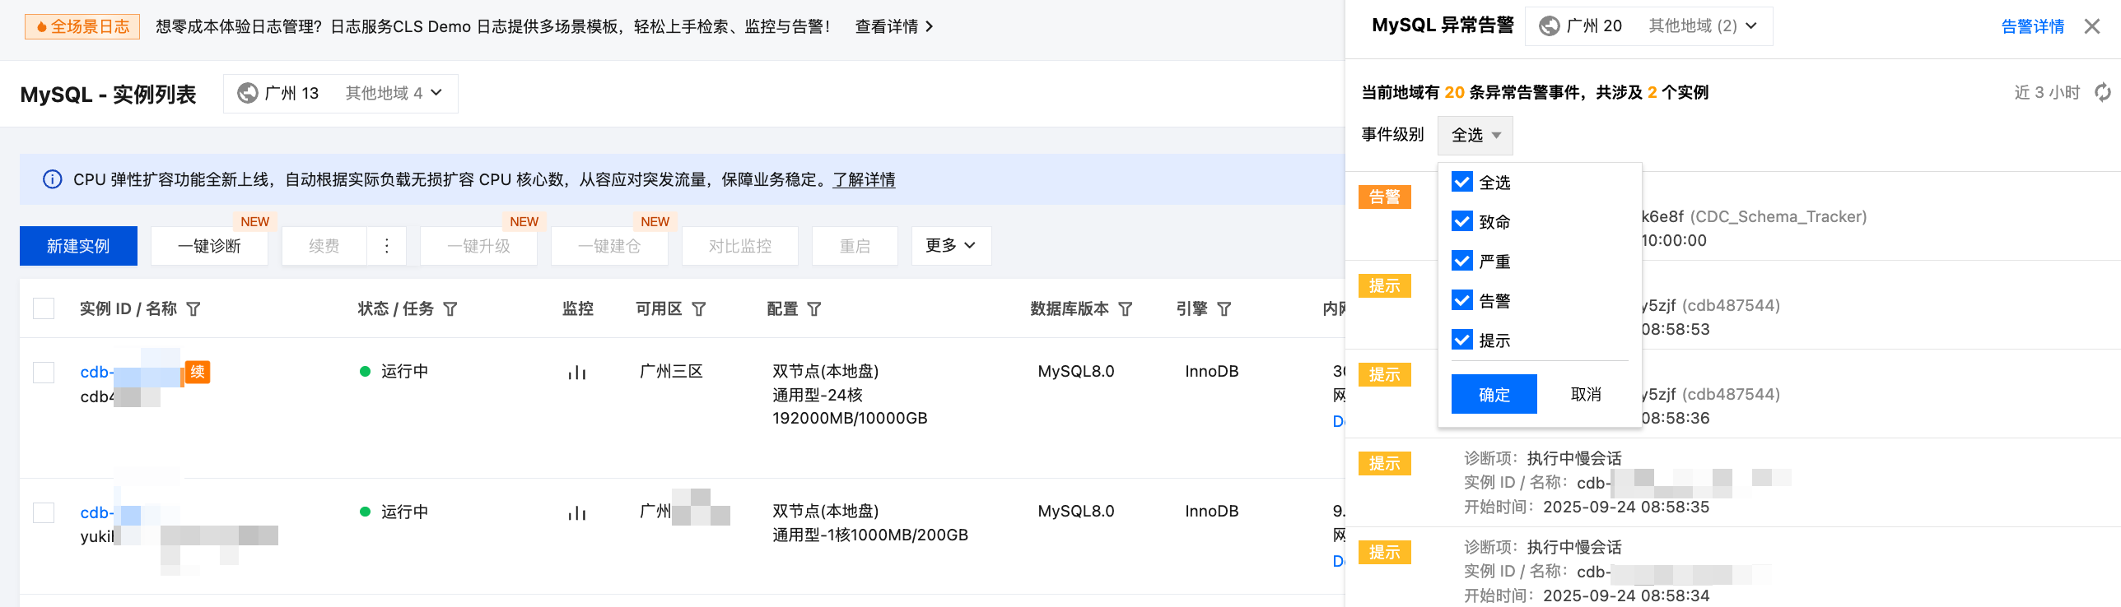
Task: Click the alarm time 2025-09-24 08:58:34
Action: [x=1626, y=595]
